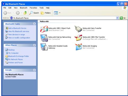Click the Bluetooth Exchange Folder icon

click(x=7, y=56)
